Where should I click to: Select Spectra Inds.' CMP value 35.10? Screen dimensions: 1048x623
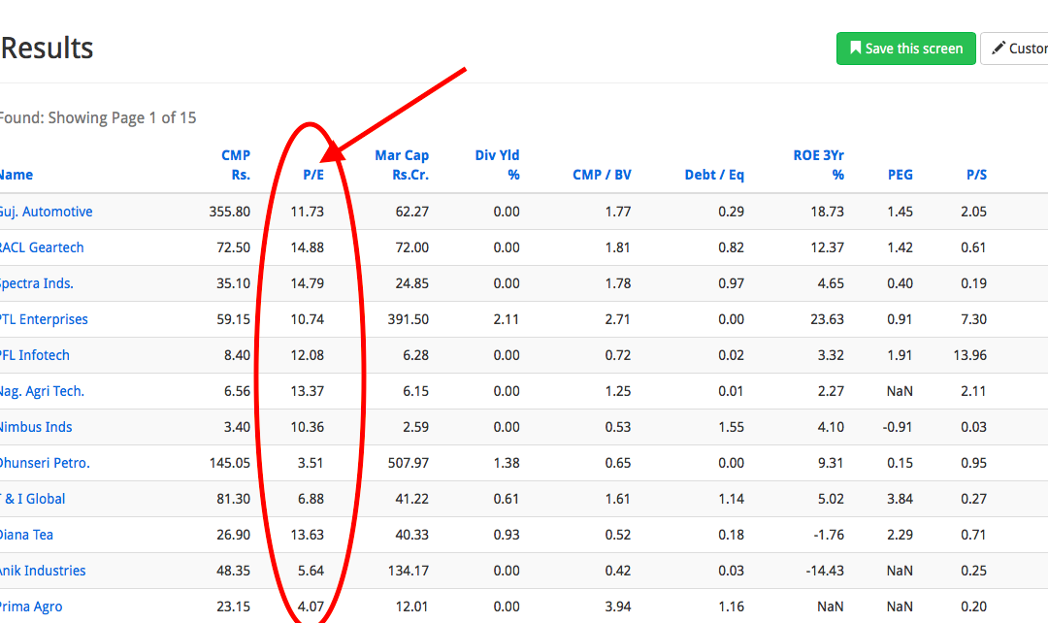[x=233, y=283]
